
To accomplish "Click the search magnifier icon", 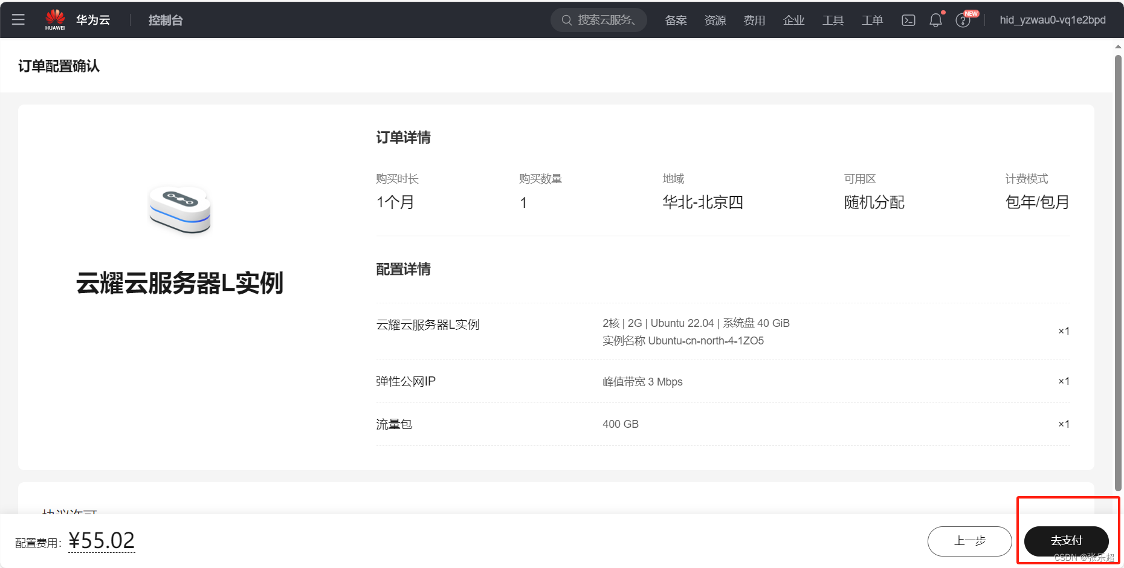I will pyautogui.click(x=566, y=20).
